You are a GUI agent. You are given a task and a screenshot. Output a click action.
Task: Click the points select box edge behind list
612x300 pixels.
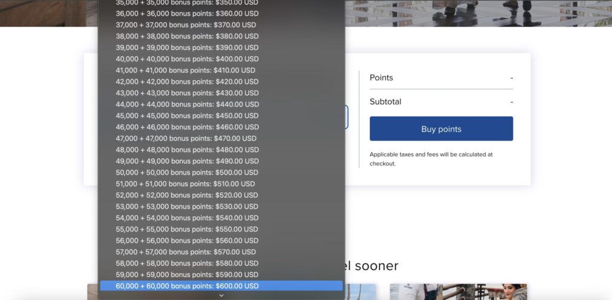point(347,117)
